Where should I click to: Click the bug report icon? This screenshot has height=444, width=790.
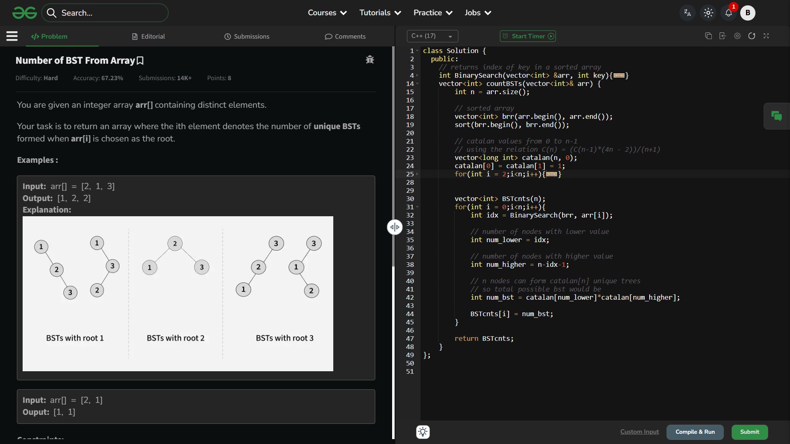(369, 60)
